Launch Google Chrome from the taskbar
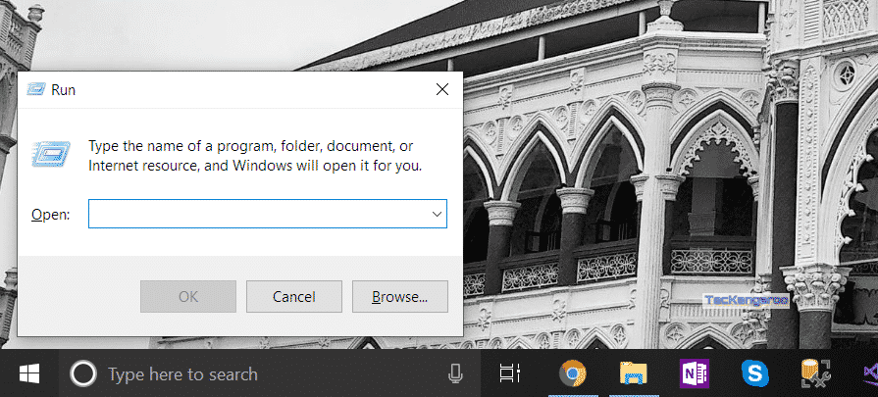Viewport: 878px width, 397px height. [x=572, y=373]
